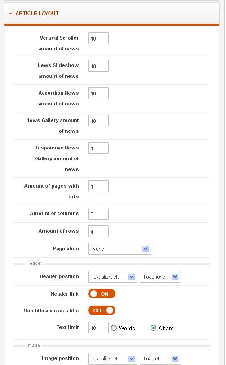The image size is (226, 365).
Task: Click Vertical Scroller amount of news field
Action: tap(98, 38)
